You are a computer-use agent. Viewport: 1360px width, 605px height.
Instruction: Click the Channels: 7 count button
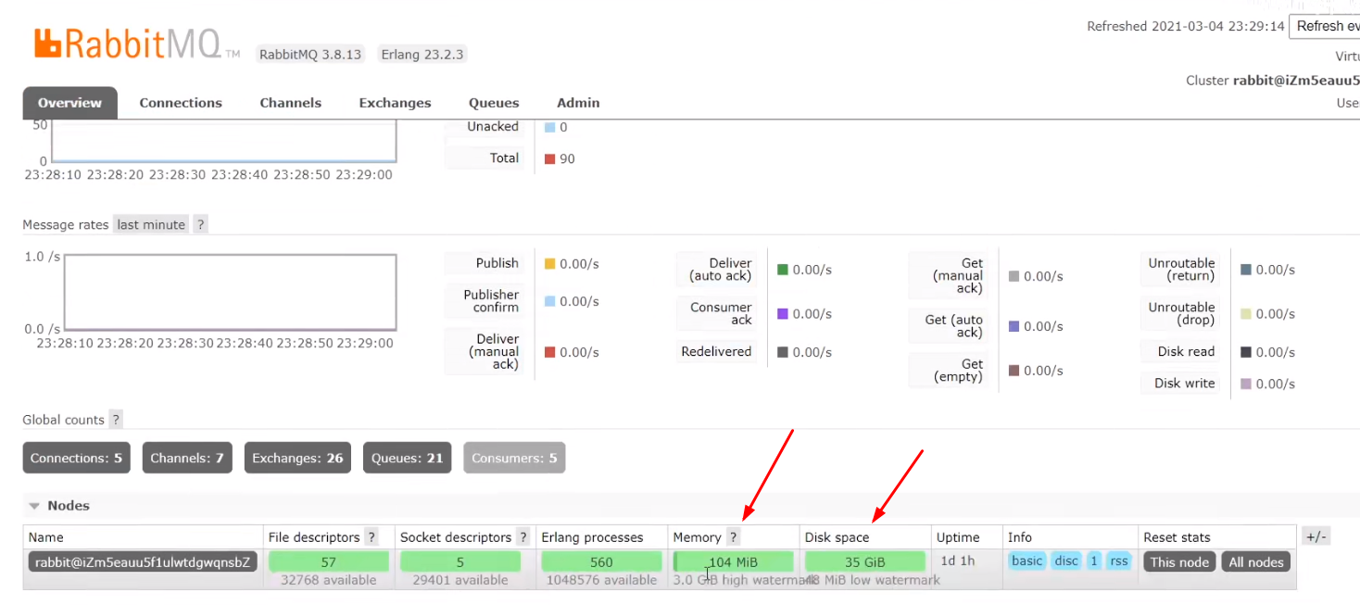(187, 458)
